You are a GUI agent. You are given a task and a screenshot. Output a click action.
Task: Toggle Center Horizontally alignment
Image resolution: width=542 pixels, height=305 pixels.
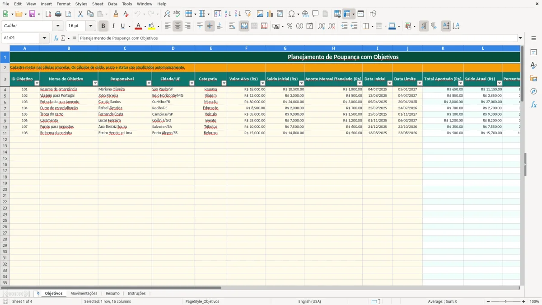pos(178,26)
